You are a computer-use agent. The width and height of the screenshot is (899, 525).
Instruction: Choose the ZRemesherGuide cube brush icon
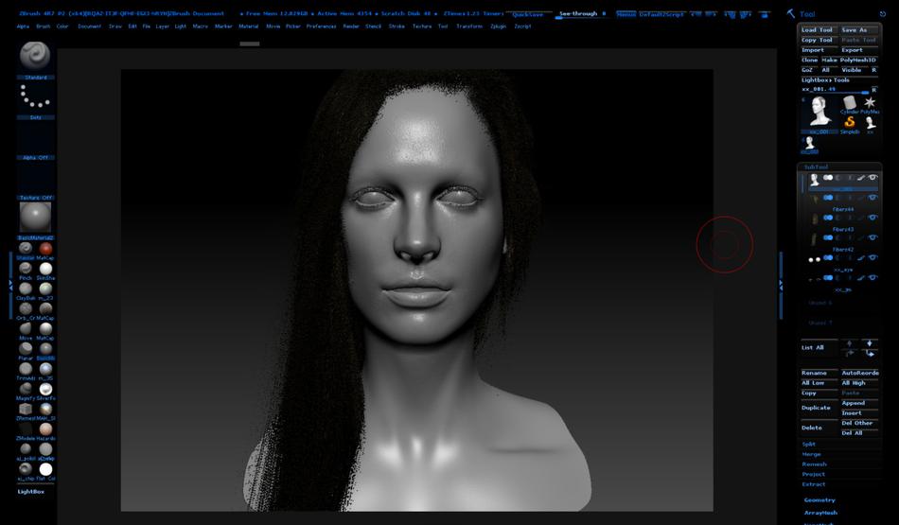coord(26,409)
